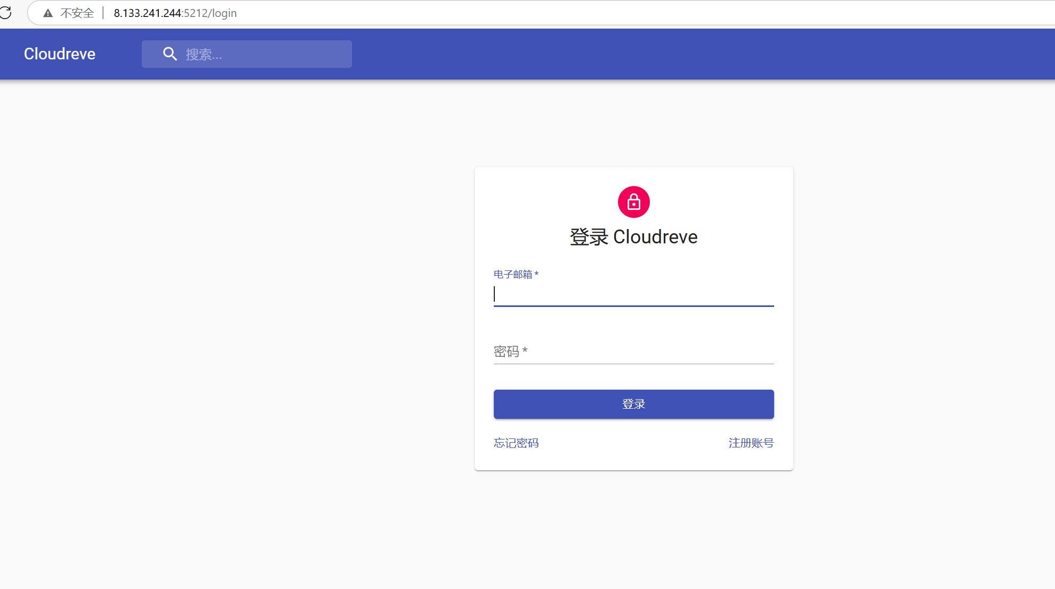The width and height of the screenshot is (1055, 589).
Task: Click the pink lock avatar icon
Action: click(x=633, y=202)
